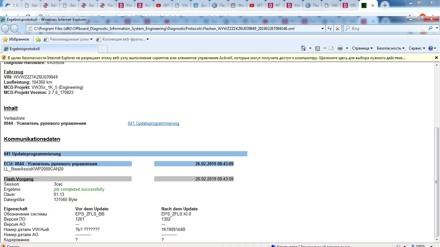
Task: Open the Страница menu
Action: (362, 48)
